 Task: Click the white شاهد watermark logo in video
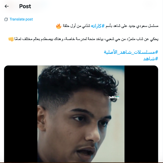pyautogui.click(x=114, y=97)
